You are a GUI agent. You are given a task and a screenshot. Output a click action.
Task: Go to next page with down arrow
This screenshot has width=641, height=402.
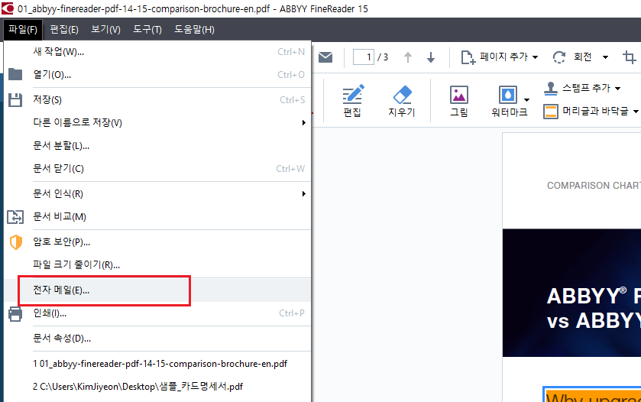(431, 57)
